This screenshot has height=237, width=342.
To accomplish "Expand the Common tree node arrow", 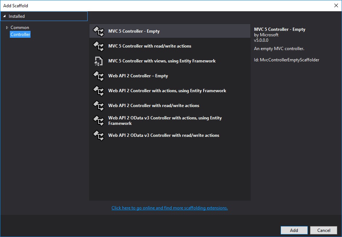I will coord(7,28).
